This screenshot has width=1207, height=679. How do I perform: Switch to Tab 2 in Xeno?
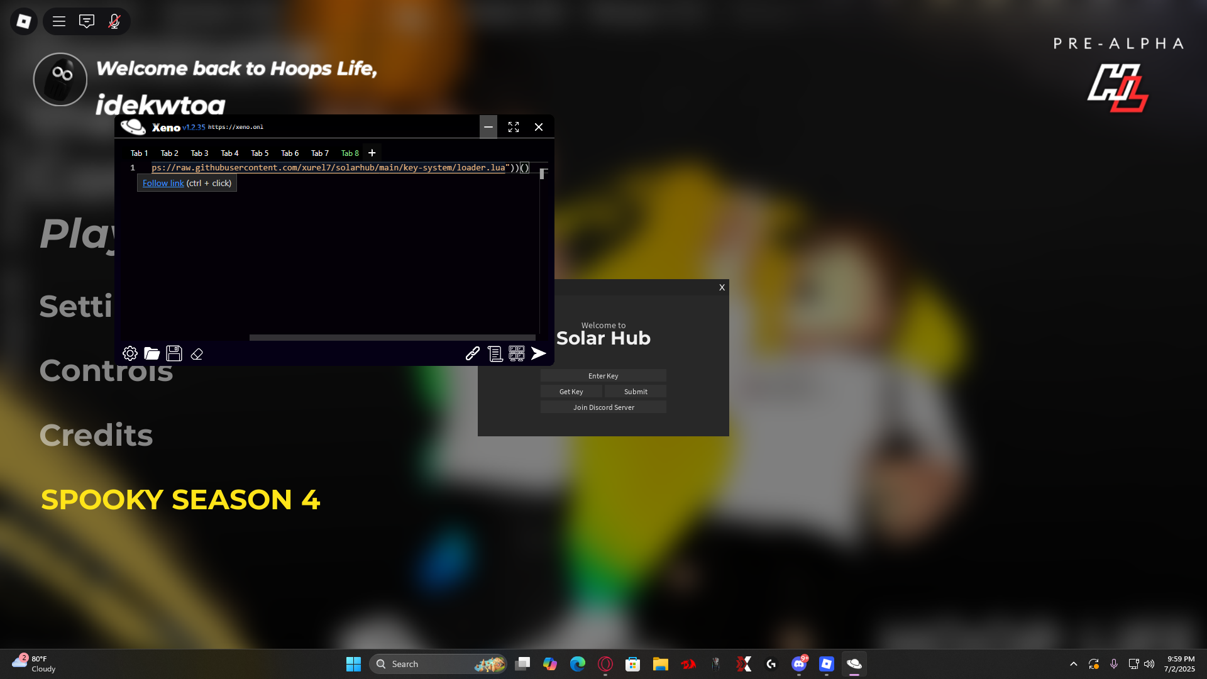169,153
